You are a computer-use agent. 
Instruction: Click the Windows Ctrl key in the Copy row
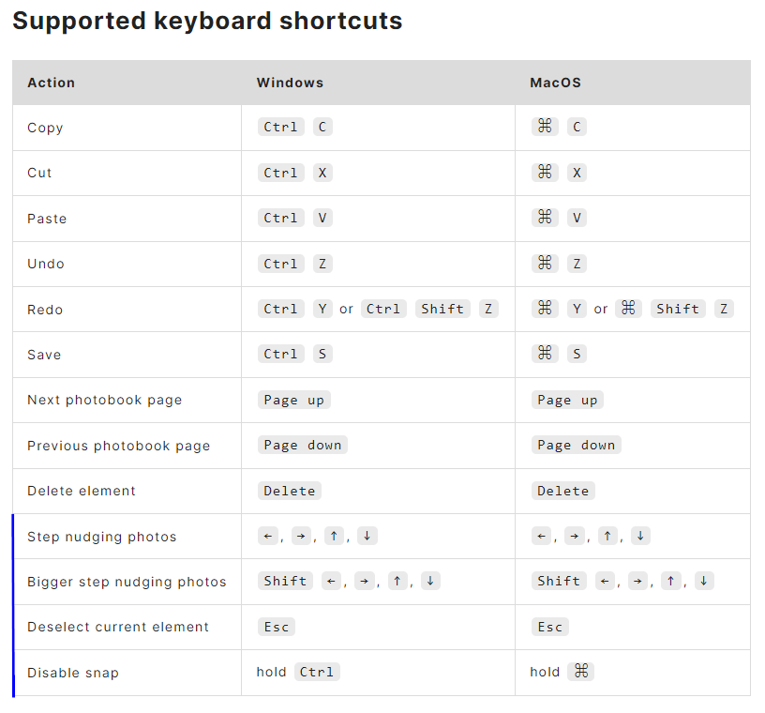pos(280,127)
